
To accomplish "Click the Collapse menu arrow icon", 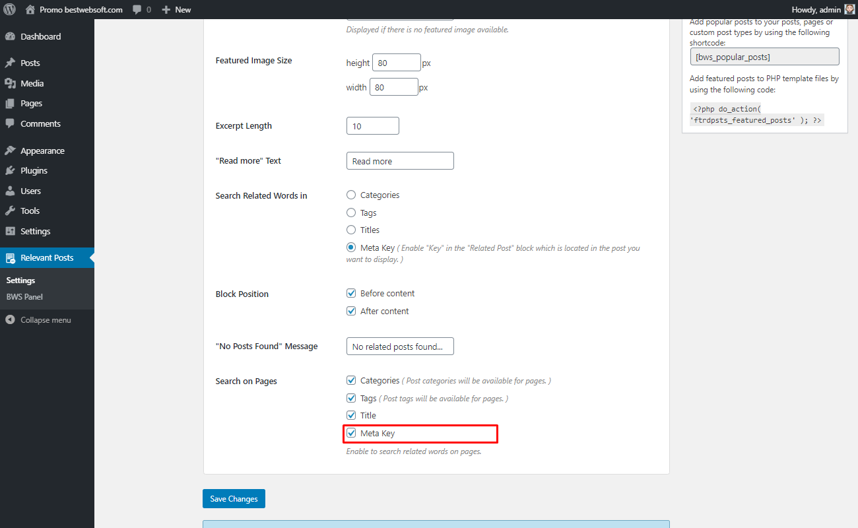I will pos(10,320).
